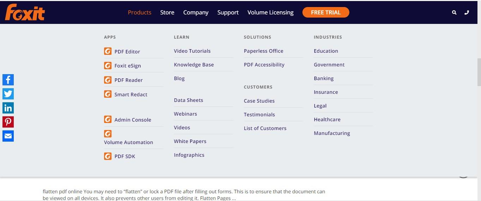Image resolution: width=481 pixels, height=201 pixels.
Task: Share on Pinterest via sidebar icon
Action: coord(8,122)
